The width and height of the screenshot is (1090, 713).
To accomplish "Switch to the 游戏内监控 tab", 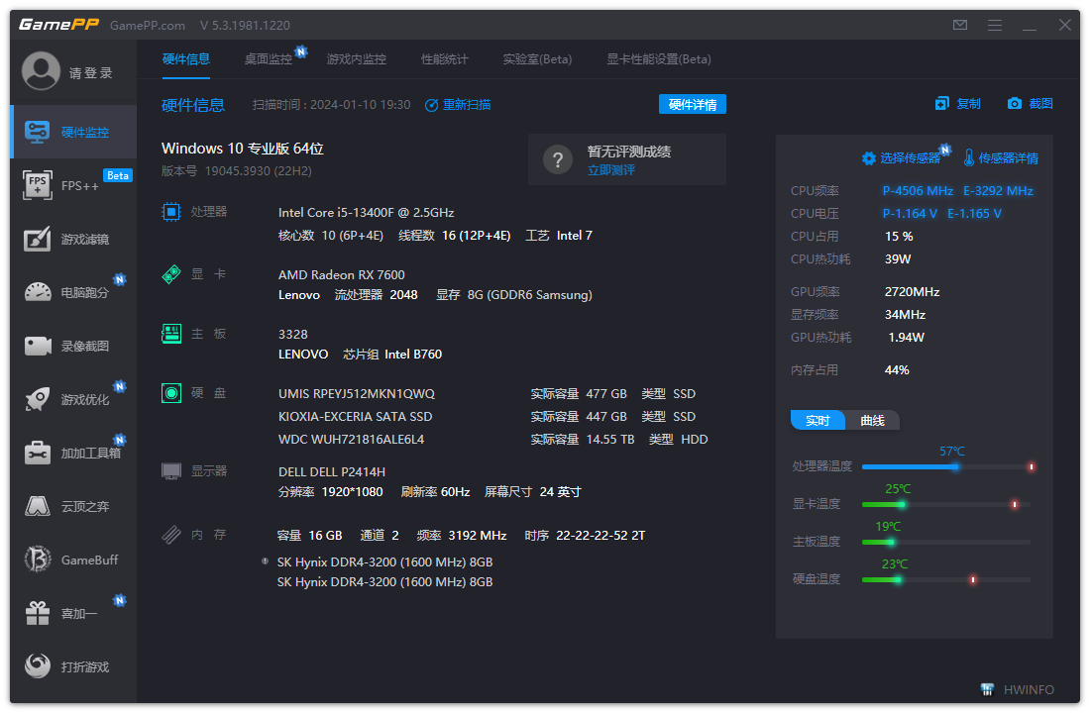I will coord(356,59).
